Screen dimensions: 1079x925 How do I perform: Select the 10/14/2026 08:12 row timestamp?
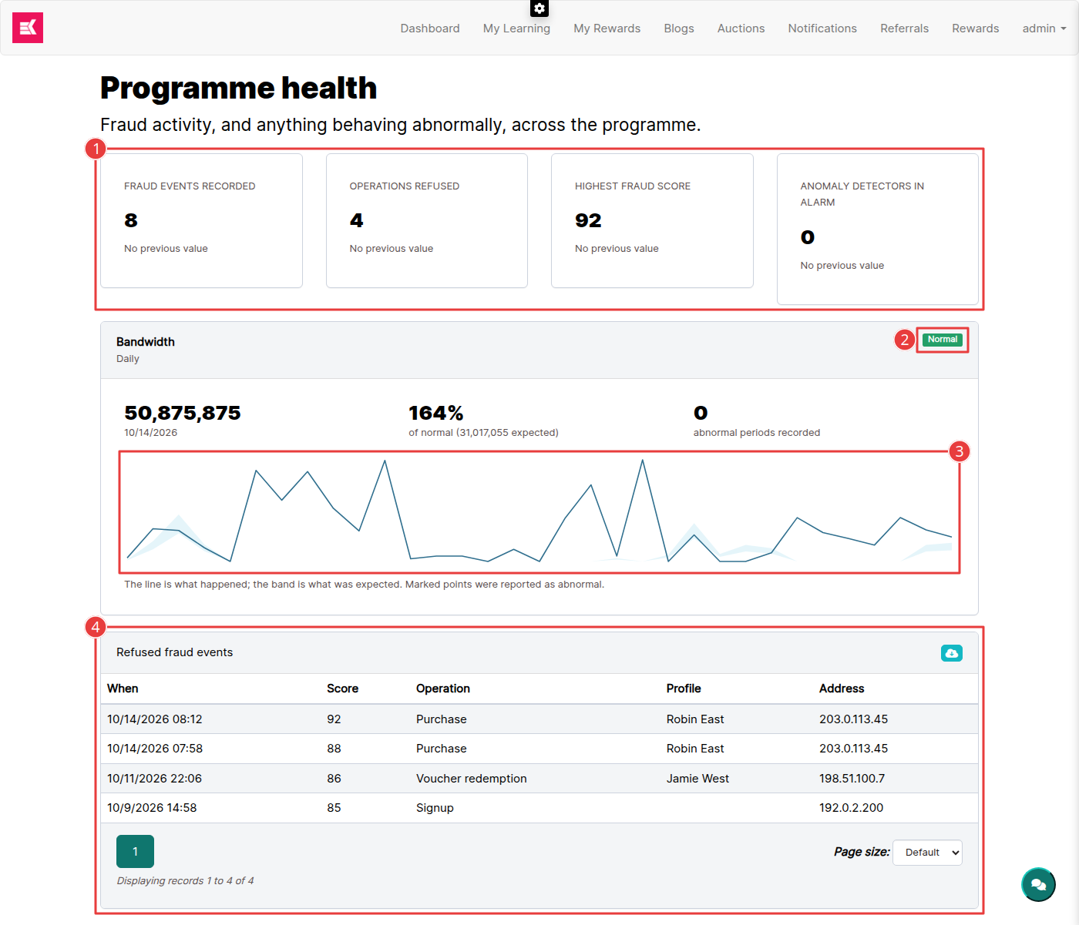click(x=155, y=719)
